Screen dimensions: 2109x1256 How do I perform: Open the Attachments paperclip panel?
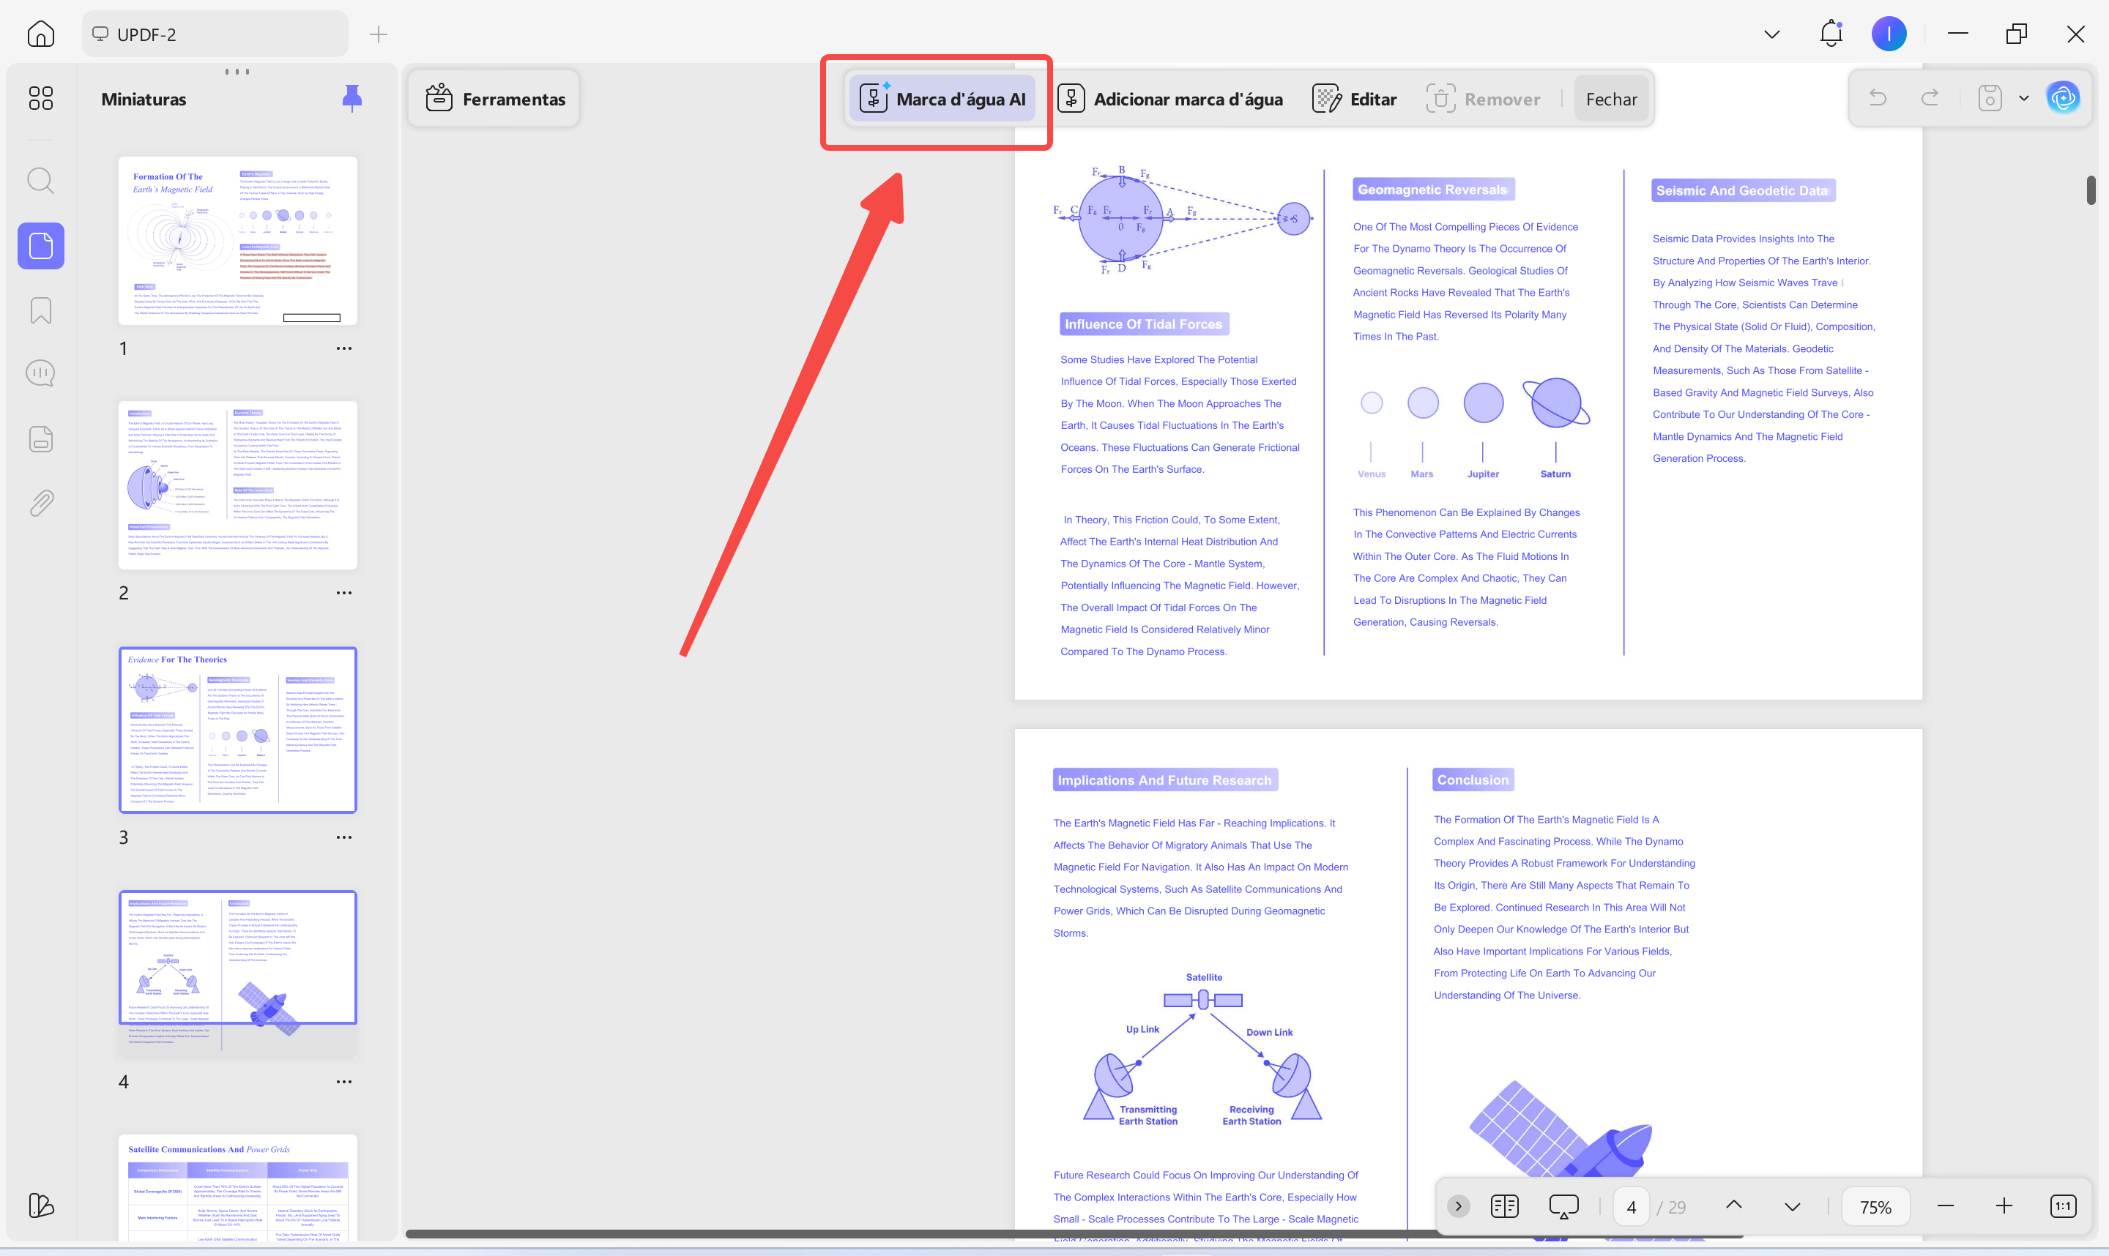(40, 503)
